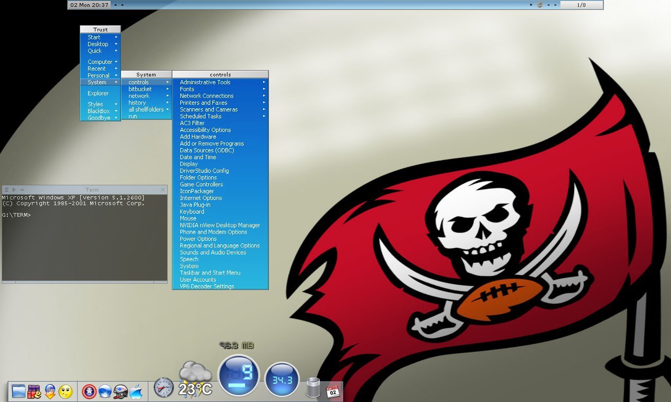671x402 pixels.
Task: Click right arrow beside the top bar clock
Action: point(123,5)
